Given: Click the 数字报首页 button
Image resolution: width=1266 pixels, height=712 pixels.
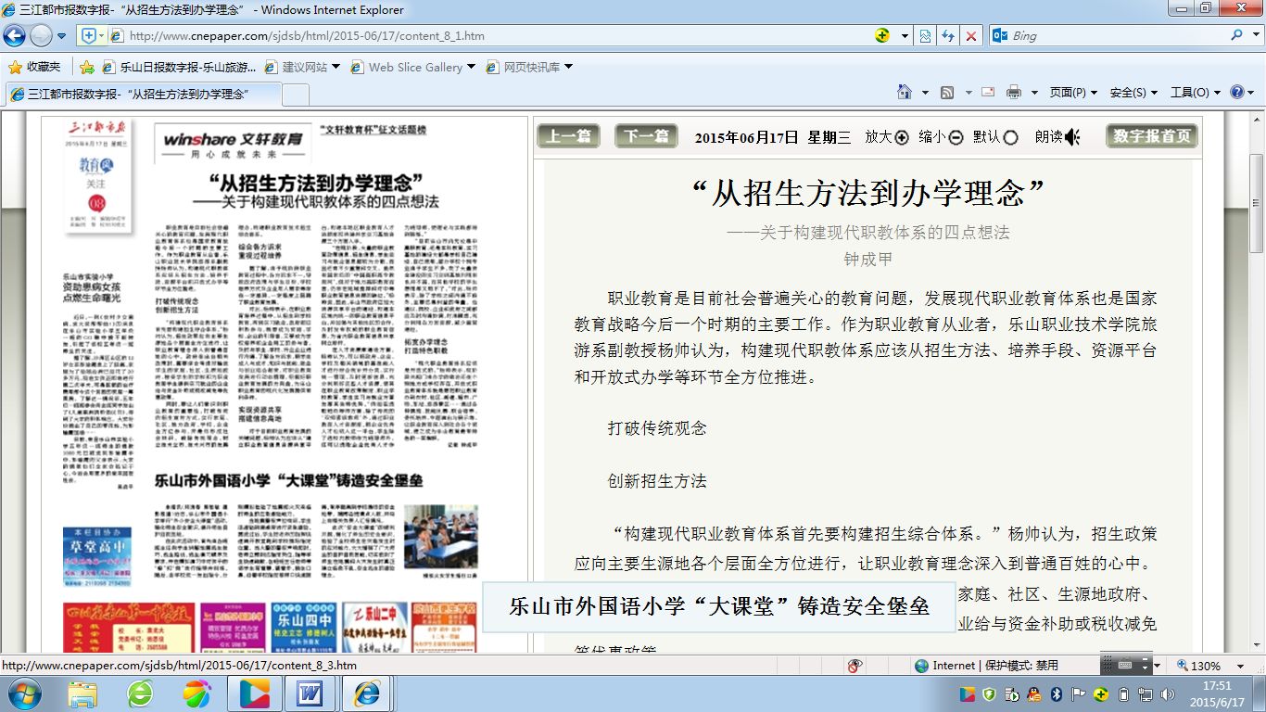Looking at the screenshot, I should tap(1152, 136).
